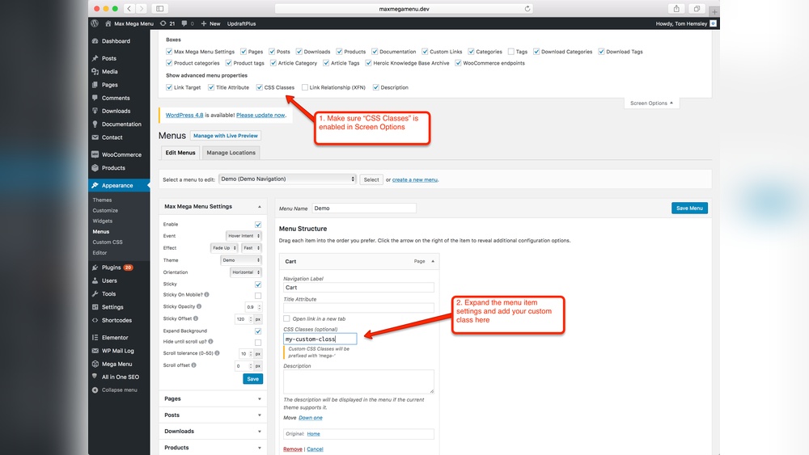Toggle the Expand Background checkbox
Screen dimensions: 809x455
coord(258,331)
